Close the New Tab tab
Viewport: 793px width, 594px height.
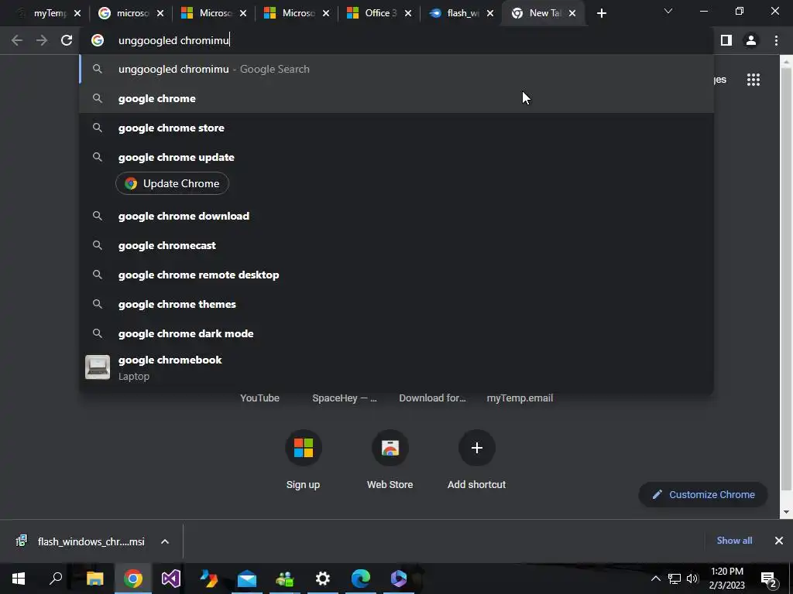[572, 14]
